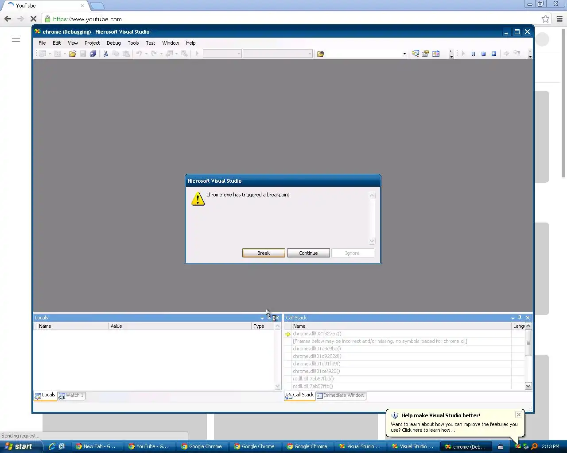This screenshot has height=453, width=567.
Task: Click Chrome's back arrow button
Action: 8,19
